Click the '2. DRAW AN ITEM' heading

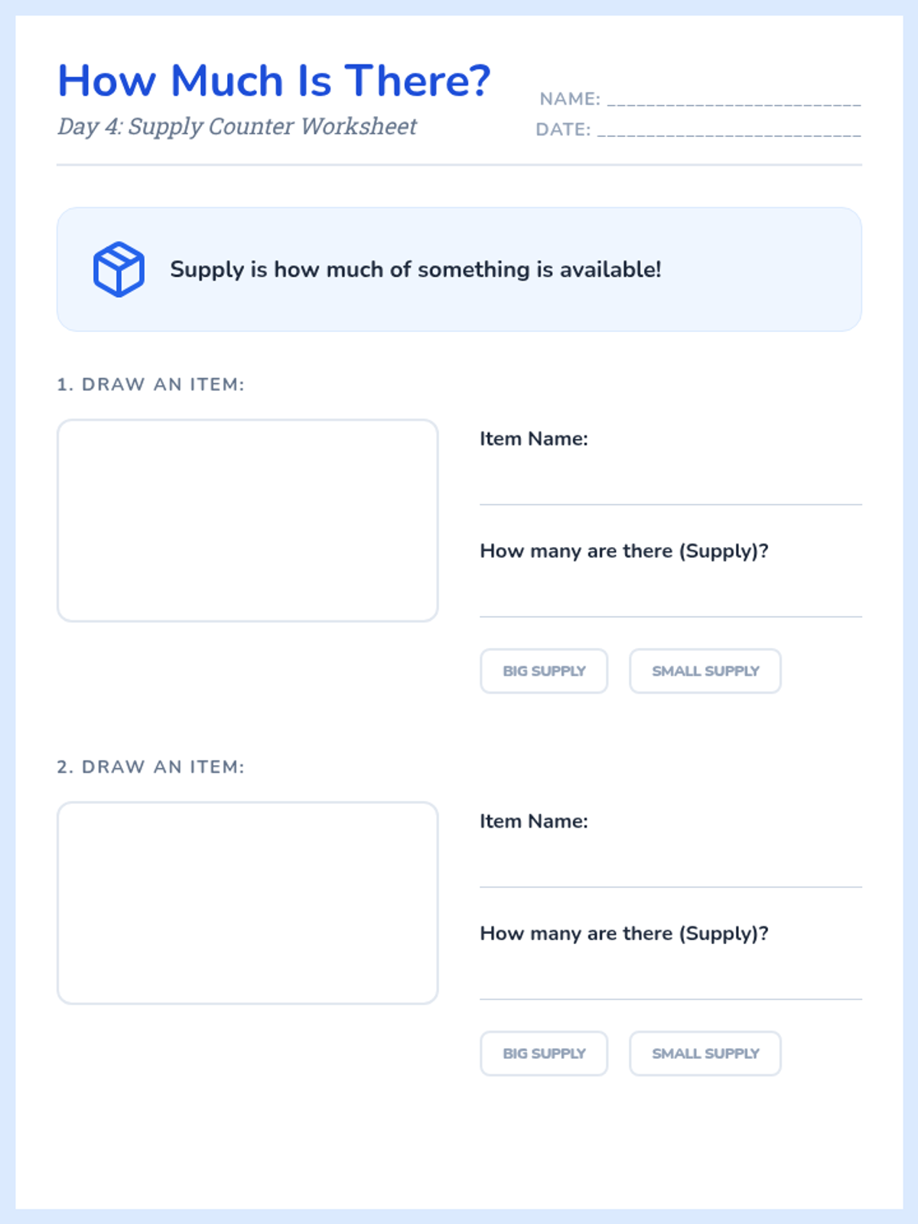point(151,767)
